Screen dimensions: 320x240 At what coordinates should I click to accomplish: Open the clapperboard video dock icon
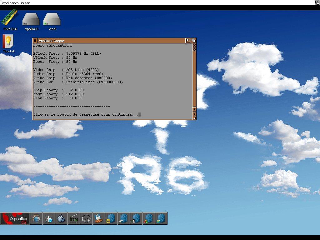[x=74, y=218]
